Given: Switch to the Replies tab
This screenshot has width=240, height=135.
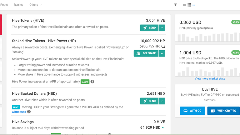Looking at the screenshot, I should tap(18, 5).
